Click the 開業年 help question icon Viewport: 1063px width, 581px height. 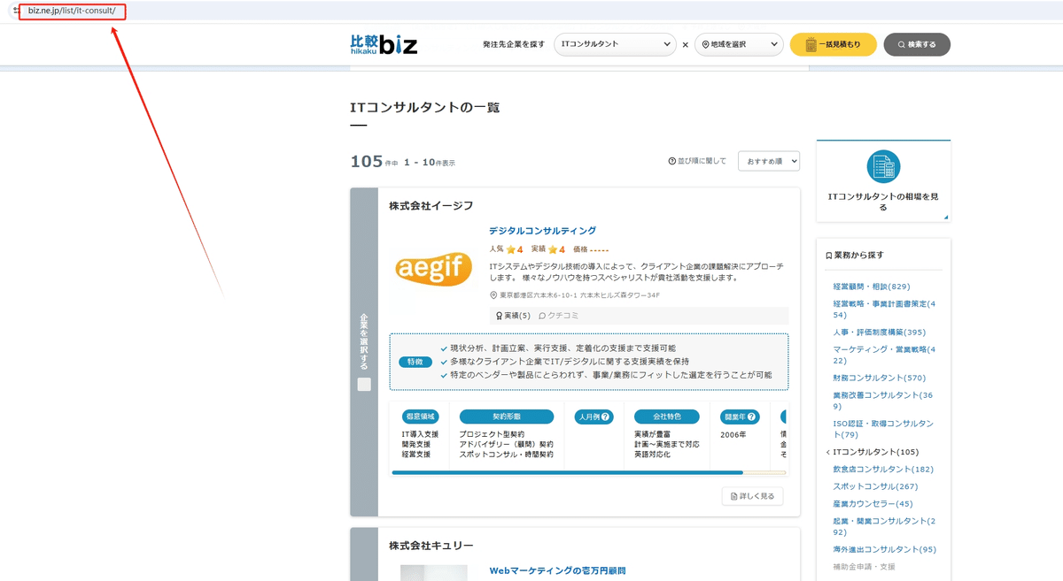(x=752, y=417)
